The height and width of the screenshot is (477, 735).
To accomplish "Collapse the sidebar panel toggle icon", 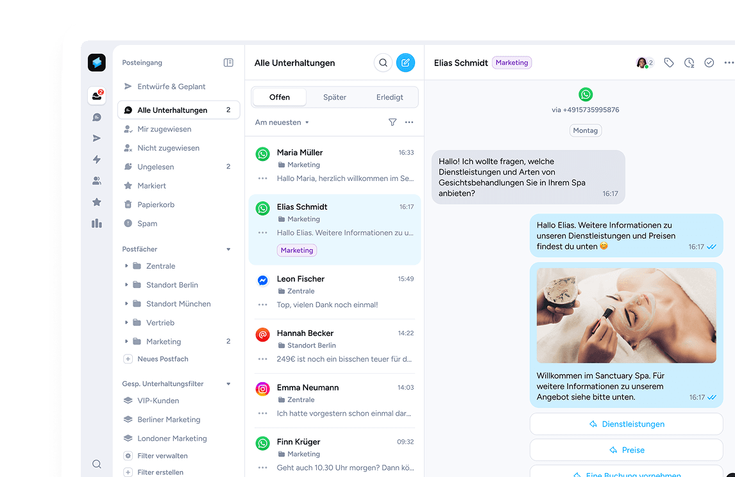I will click(x=228, y=63).
